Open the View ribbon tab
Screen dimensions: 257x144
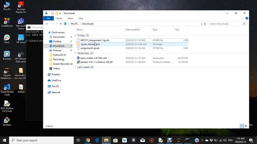pos(81,18)
